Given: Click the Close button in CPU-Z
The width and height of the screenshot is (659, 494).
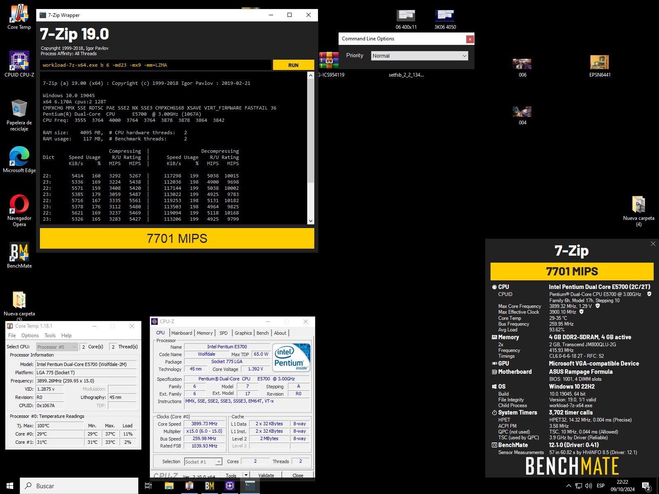Looking at the screenshot, I should [298, 475].
